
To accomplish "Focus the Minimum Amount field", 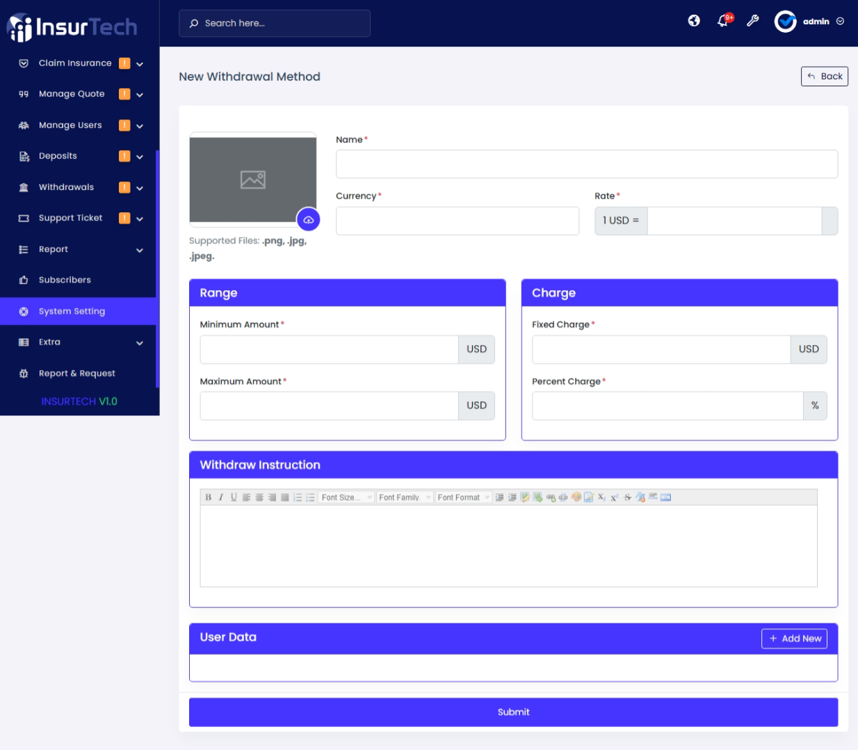I will pyautogui.click(x=329, y=349).
